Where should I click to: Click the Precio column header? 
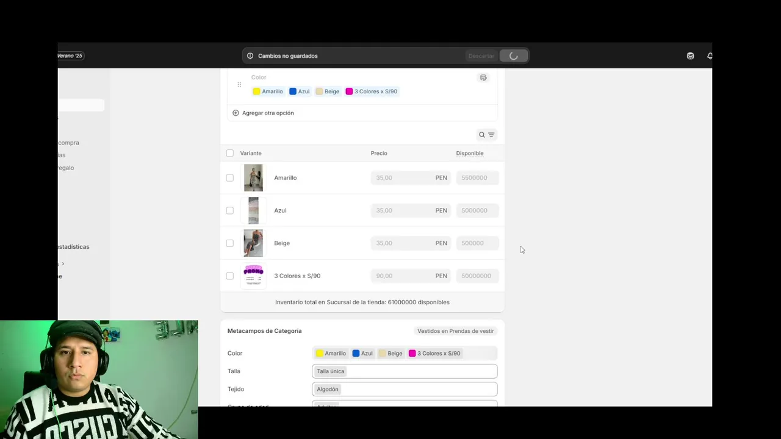(x=379, y=153)
